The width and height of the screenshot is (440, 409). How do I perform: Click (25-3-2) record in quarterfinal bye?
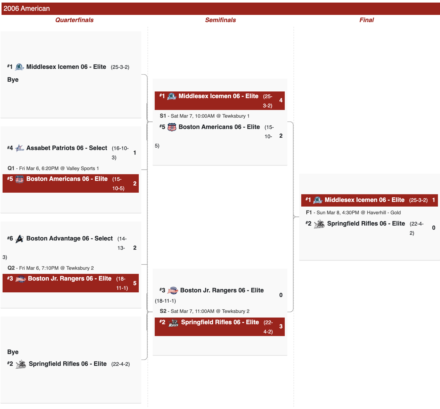pyautogui.click(x=120, y=67)
